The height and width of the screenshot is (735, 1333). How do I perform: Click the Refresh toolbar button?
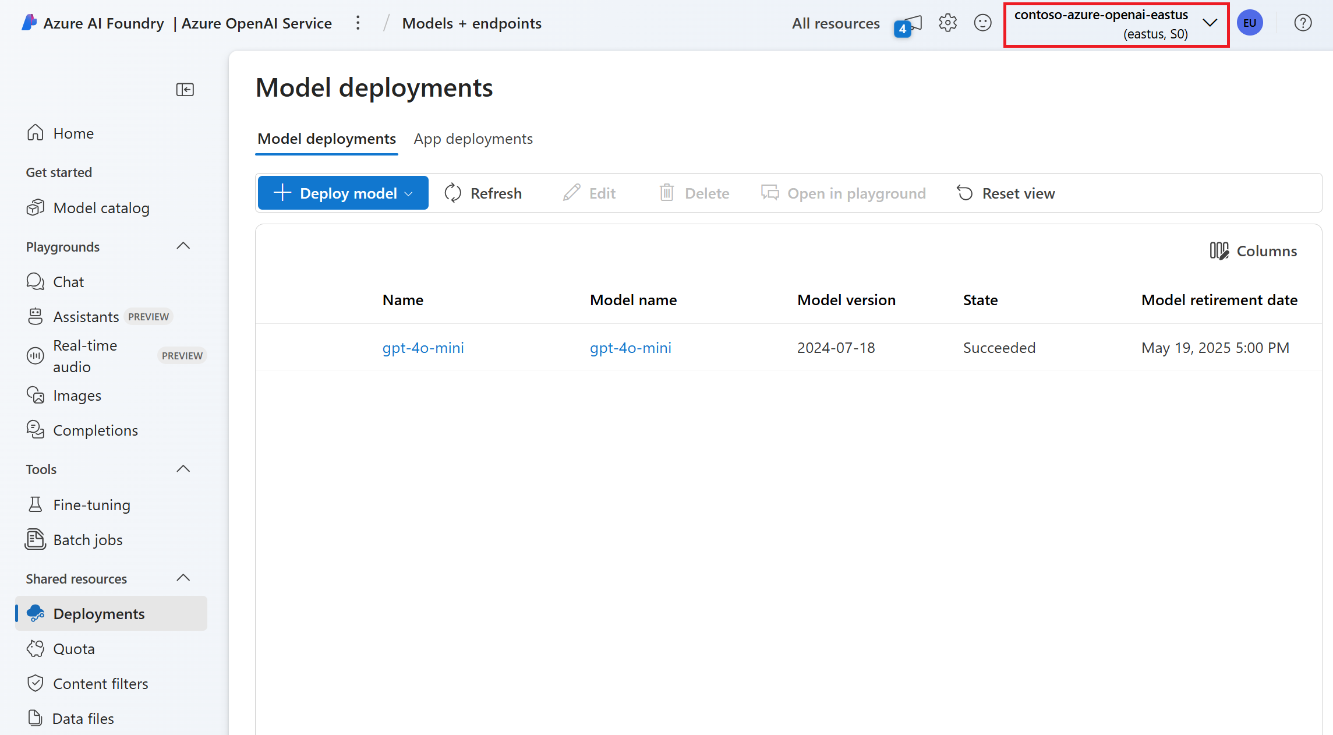[x=483, y=193]
